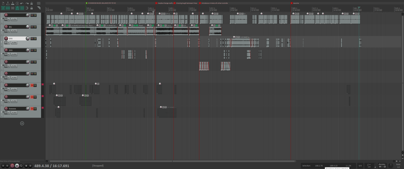Click the BG track name field
Screen dimensions: 404x169
(x=17, y=27)
